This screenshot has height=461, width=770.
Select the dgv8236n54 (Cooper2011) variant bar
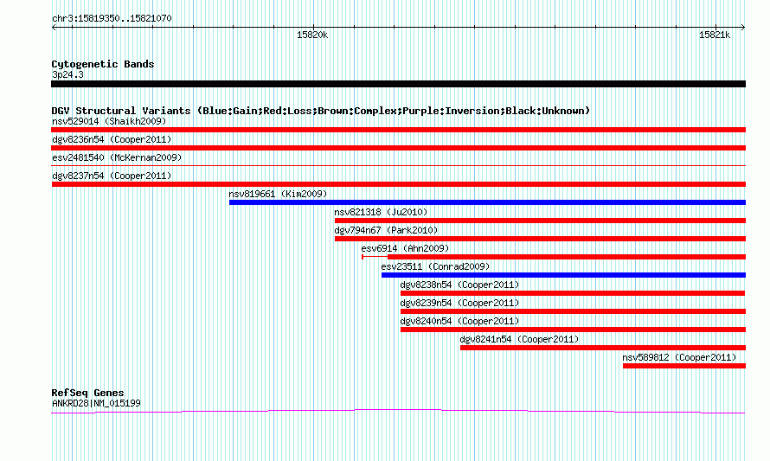pyautogui.click(x=398, y=148)
